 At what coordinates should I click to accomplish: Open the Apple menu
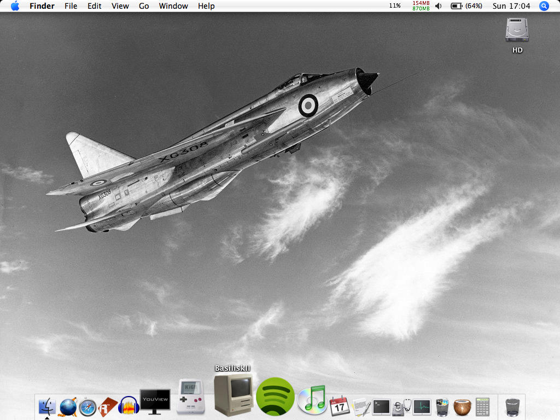click(15, 6)
